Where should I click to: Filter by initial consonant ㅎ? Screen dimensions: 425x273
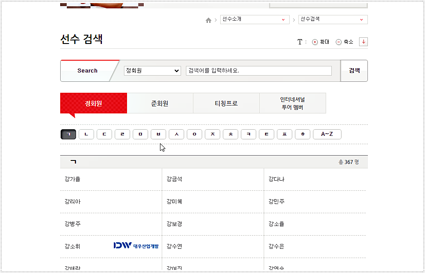tap(302, 134)
